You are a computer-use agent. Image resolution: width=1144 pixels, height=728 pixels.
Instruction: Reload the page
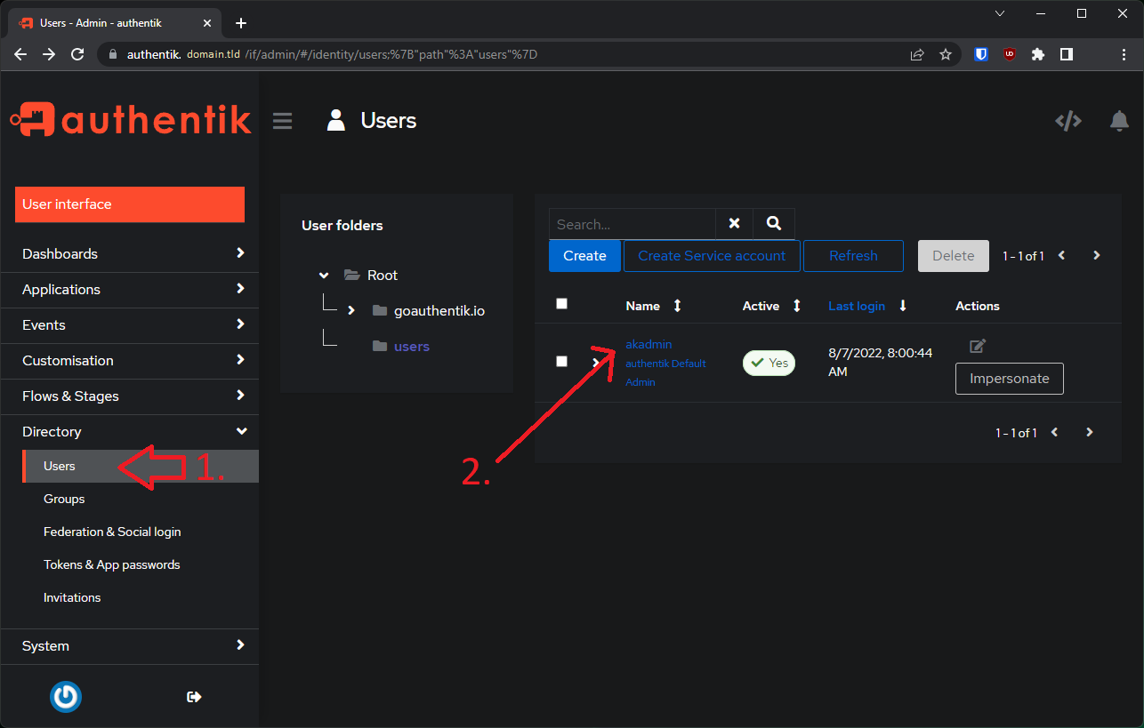77,54
